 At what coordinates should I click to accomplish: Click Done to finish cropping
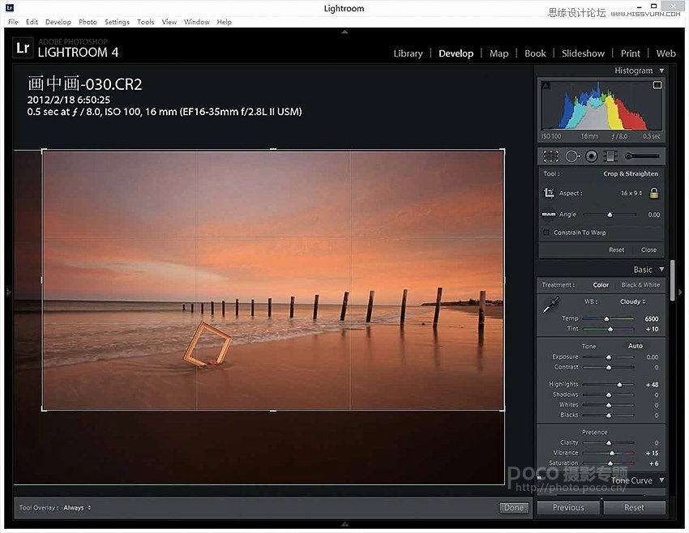pyautogui.click(x=514, y=508)
